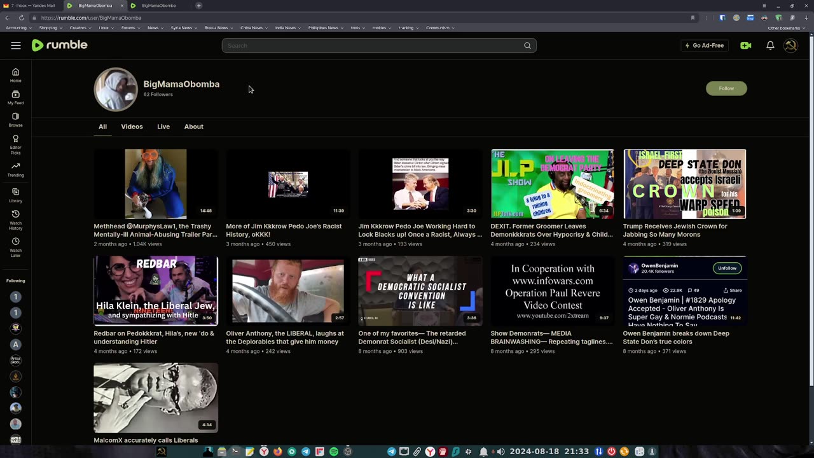This screenshot has width=814, height=458.
Task: Click the search magnifier icon
Action: tap(527, 46)
